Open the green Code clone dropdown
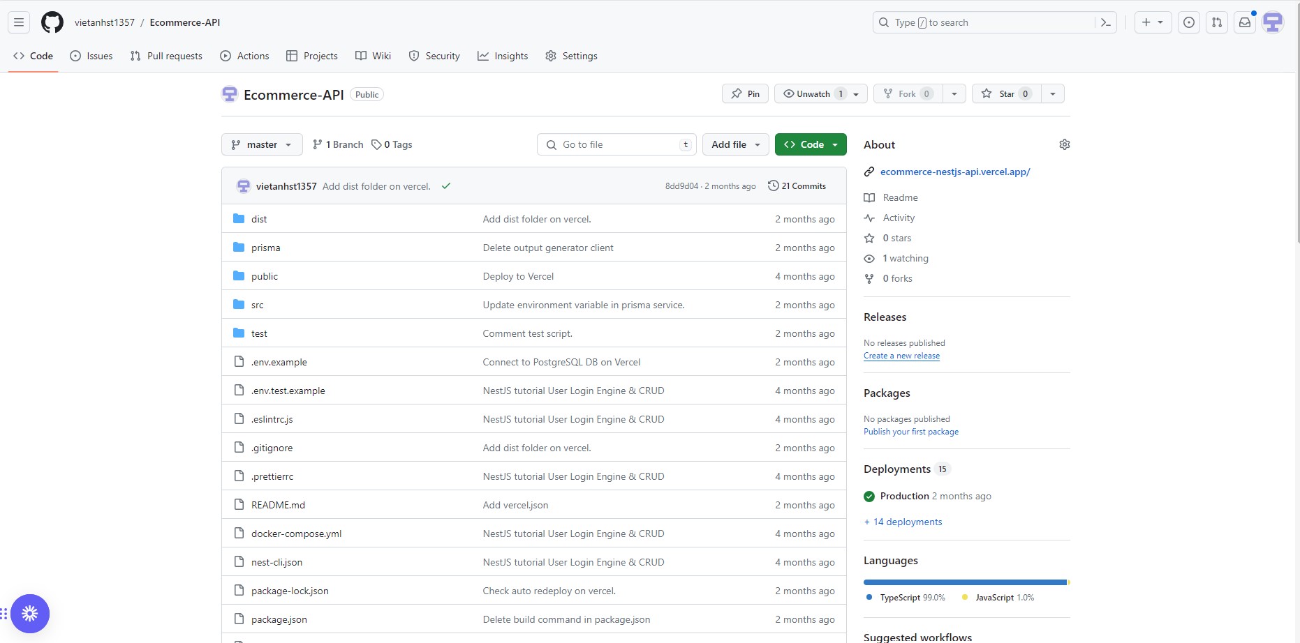 pos(811,144)
